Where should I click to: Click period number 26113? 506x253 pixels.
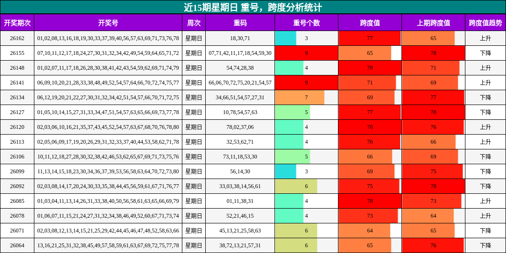(17, 142)
